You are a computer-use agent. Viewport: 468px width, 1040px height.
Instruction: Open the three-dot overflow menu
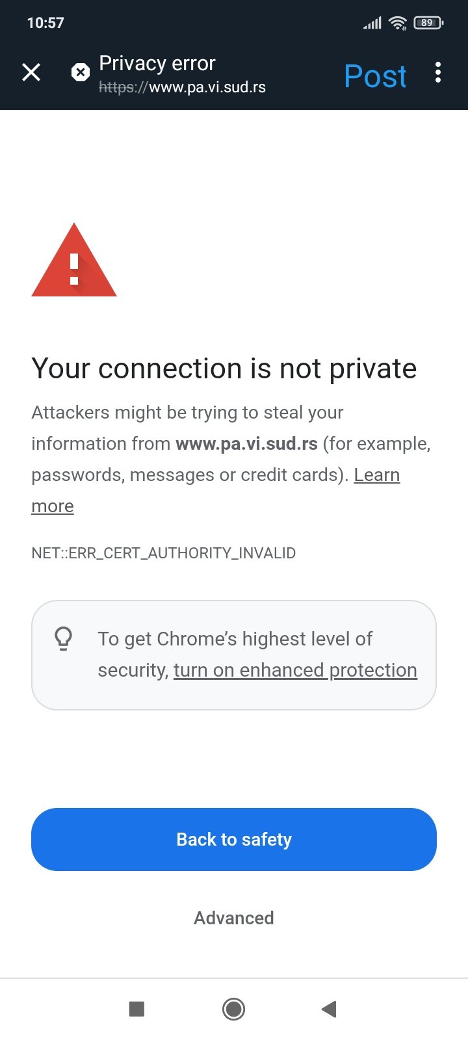[438, 72]
